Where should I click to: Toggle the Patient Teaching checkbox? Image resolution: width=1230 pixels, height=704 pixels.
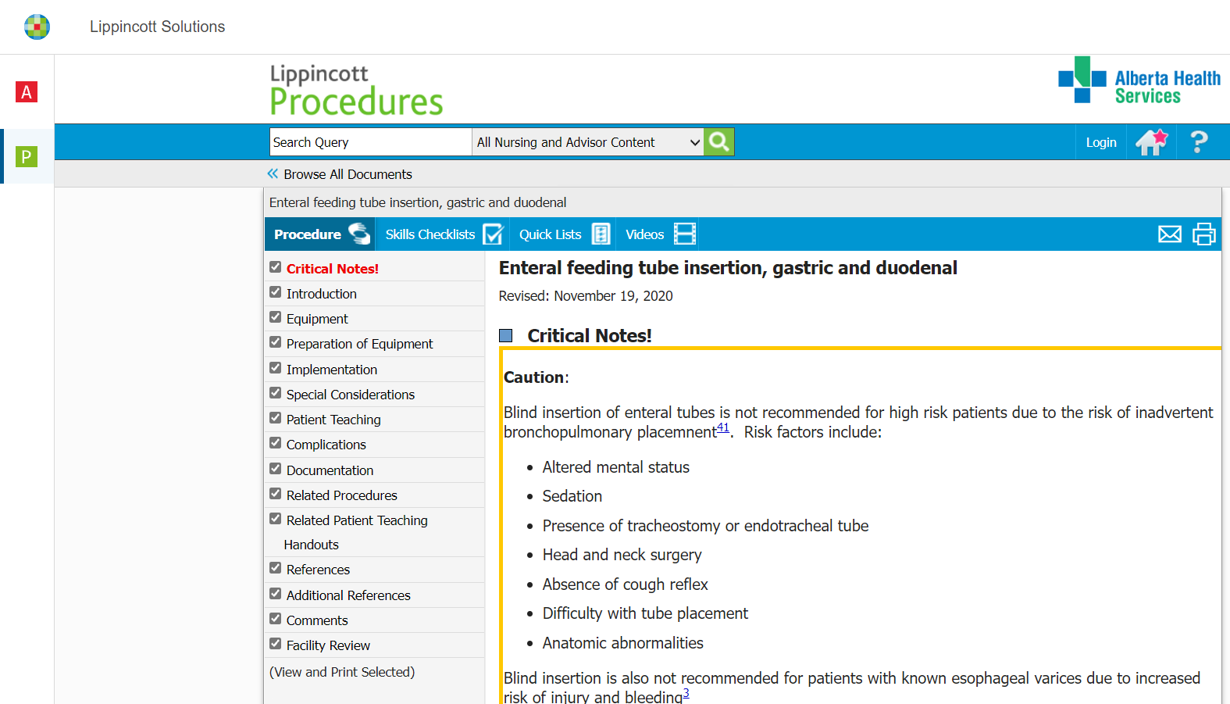(x=276, y=418)
